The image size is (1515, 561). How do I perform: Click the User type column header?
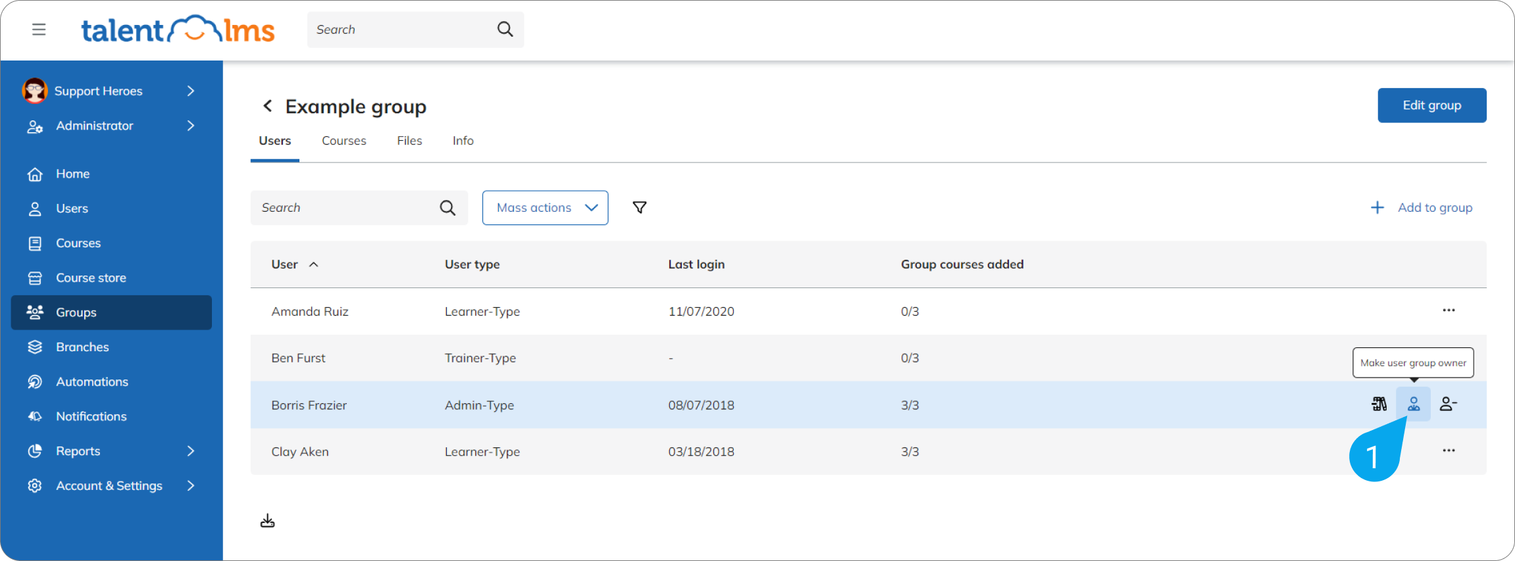pos(472,264)
